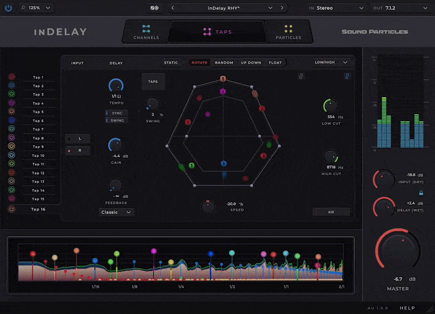This screenshot has height=314, width=435.
Task: Click the Gain knob
Action: (x=116, y=145)
